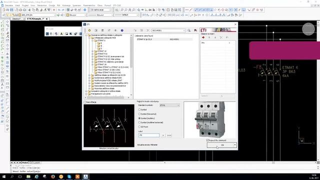Click the move-up arrow under Objects to insert
The width and height of the screenshot is (320, 180).
tap(209, 37)
